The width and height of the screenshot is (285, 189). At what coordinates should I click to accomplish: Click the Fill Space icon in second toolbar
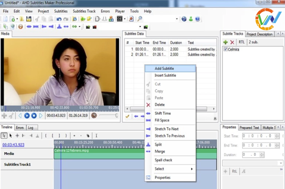[x=36, y=27]
